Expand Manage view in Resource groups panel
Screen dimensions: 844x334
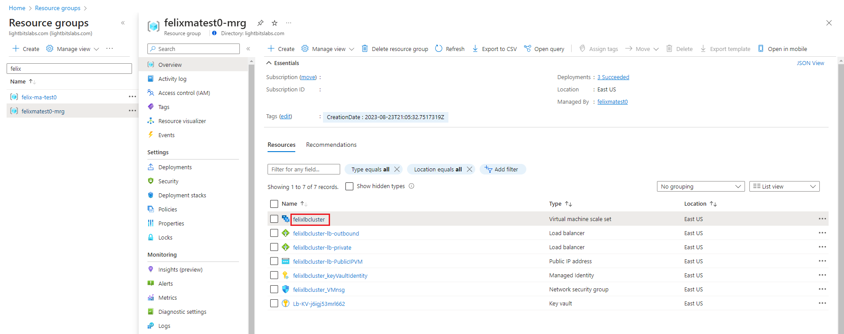[x=73, y=49]
